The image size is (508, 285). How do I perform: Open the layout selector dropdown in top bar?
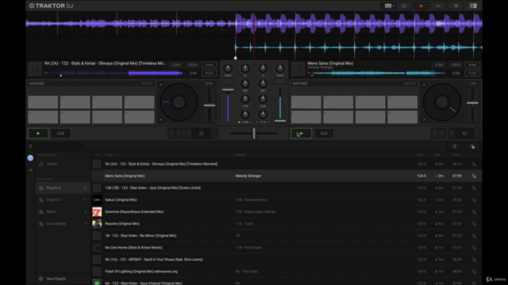pos(389,6)
